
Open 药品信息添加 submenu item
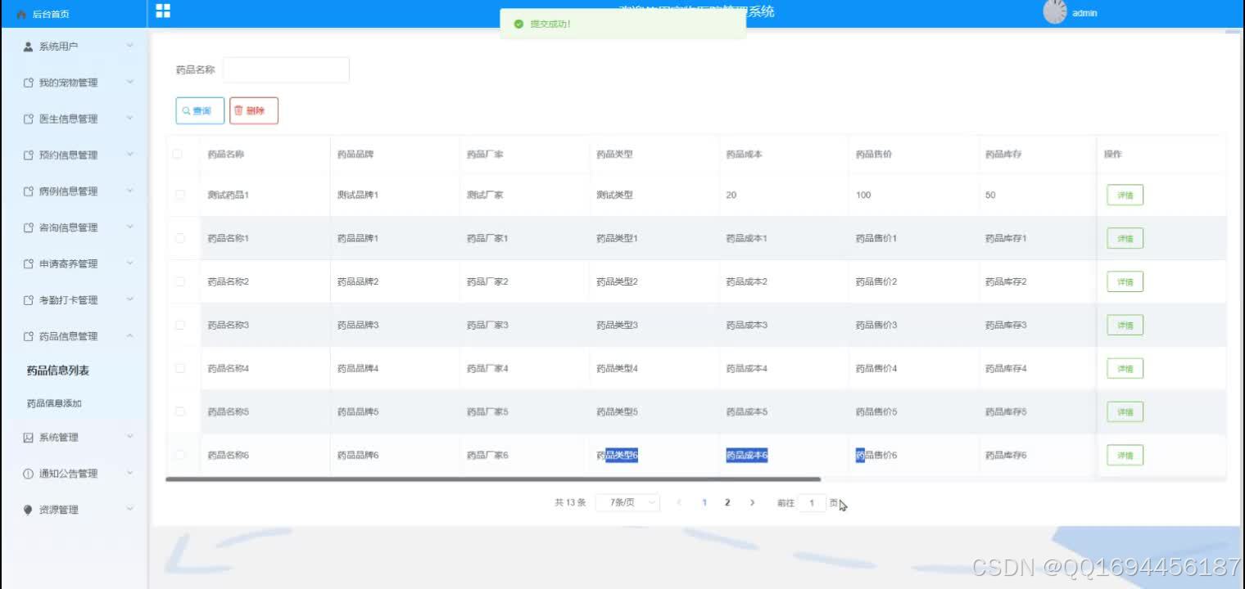click(x=54, y=403)
